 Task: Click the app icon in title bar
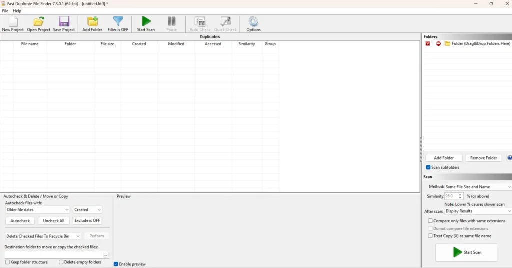3,4
